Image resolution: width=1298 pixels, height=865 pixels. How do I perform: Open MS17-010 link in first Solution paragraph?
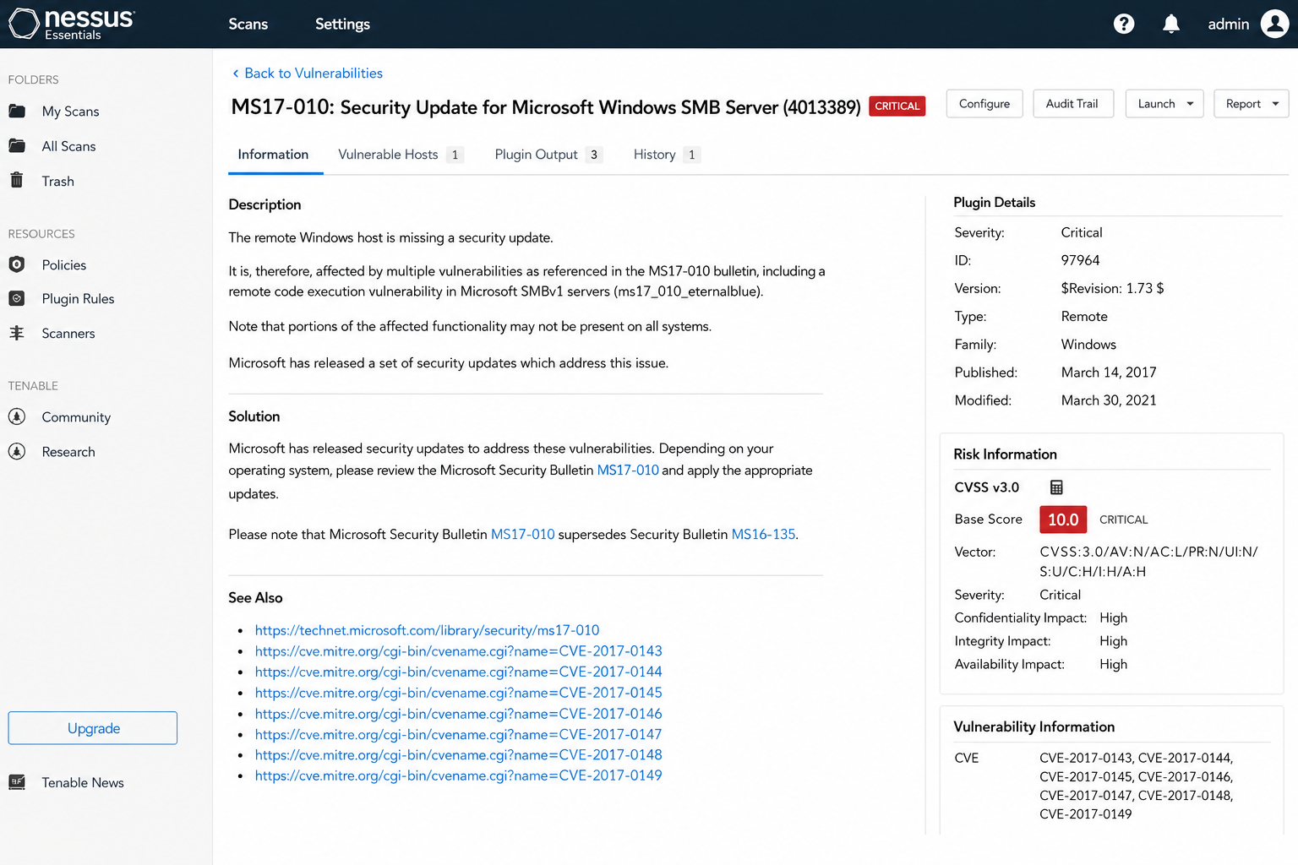point(628,471)
